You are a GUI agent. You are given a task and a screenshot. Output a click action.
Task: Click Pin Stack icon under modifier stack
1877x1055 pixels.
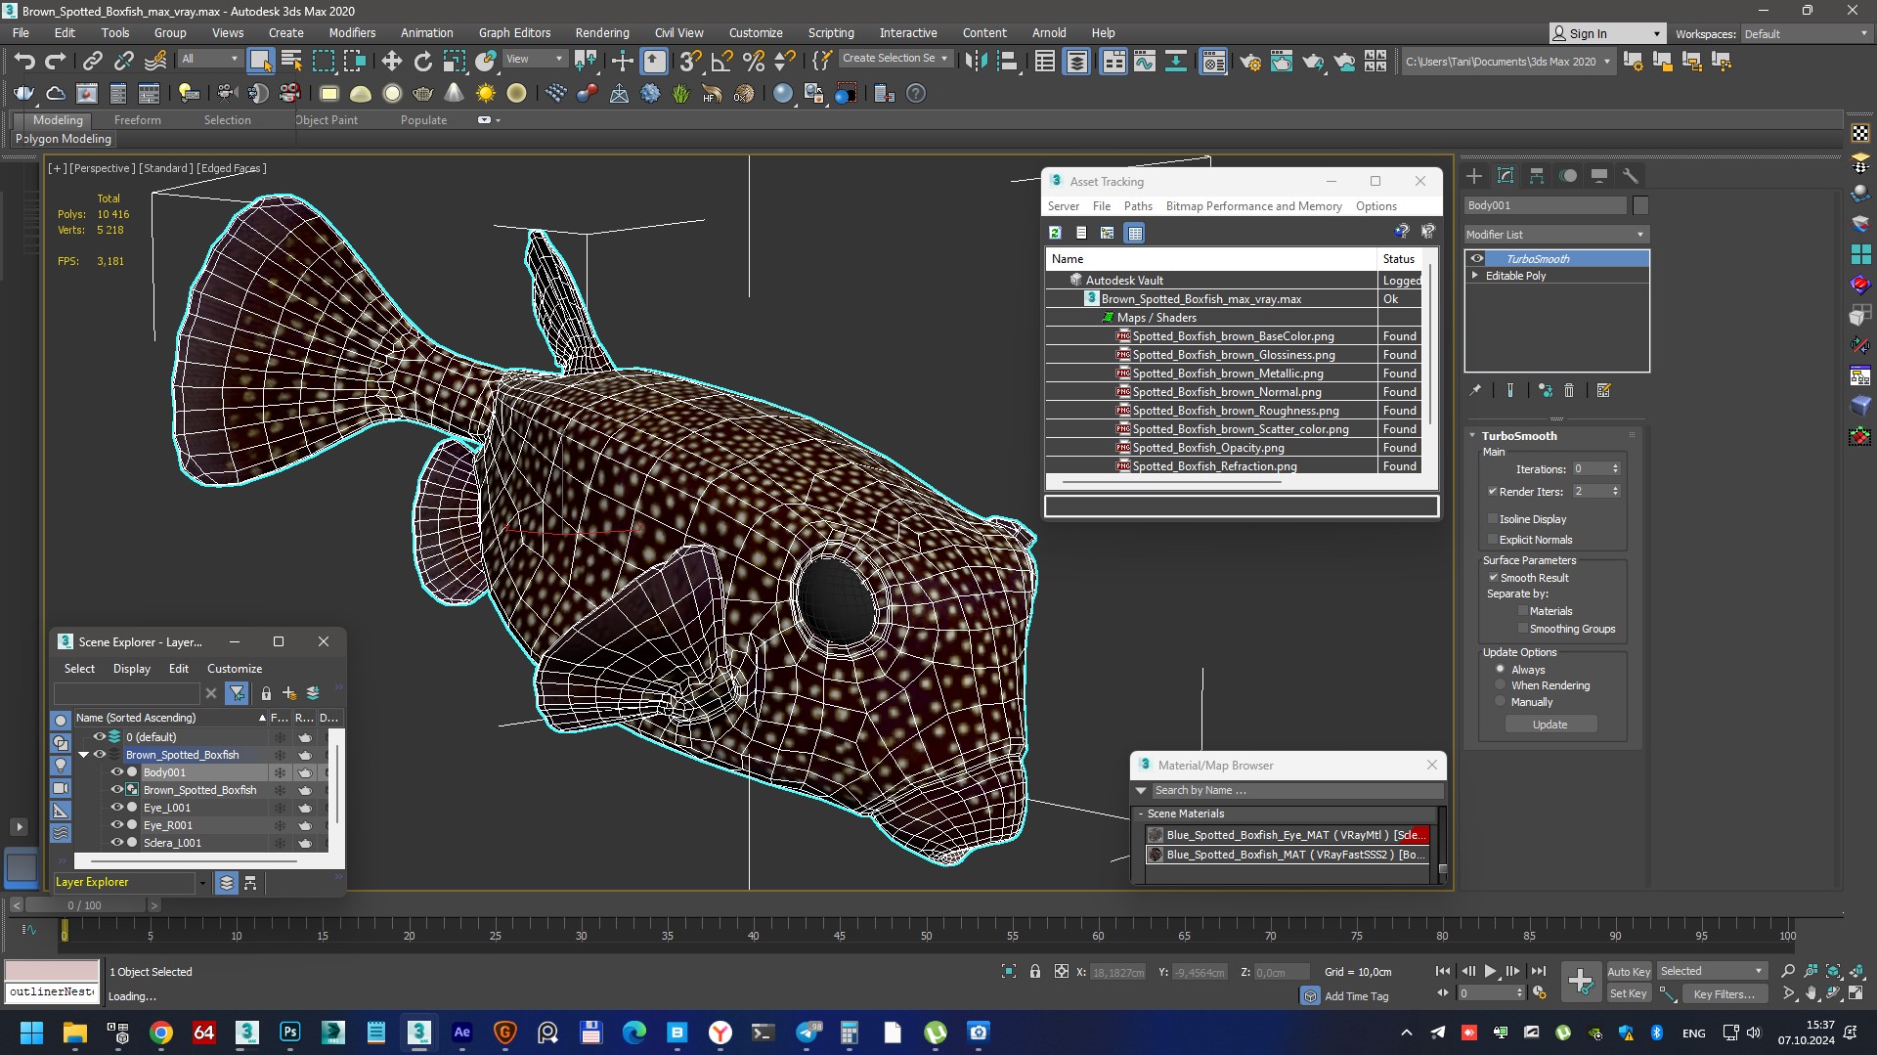pyautogui.click(x=1475, y=390)
